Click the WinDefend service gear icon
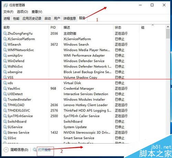 click(5, 61)
